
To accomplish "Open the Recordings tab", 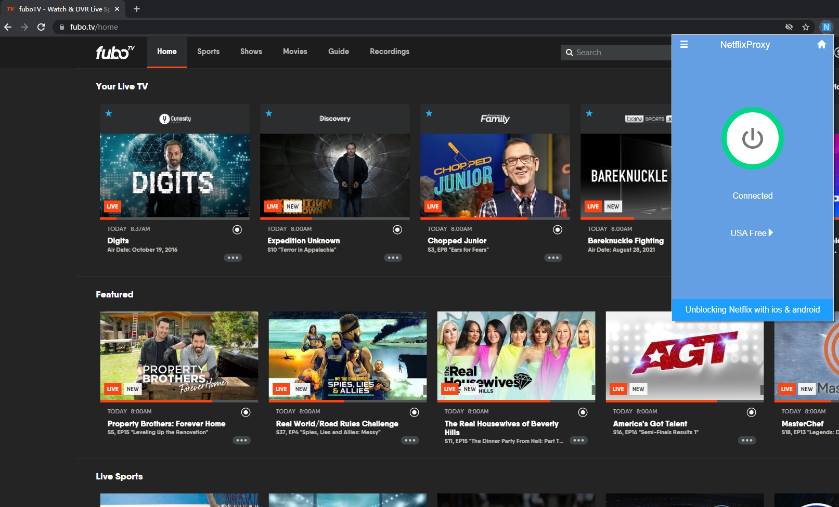I will click(x=390, y=51).
